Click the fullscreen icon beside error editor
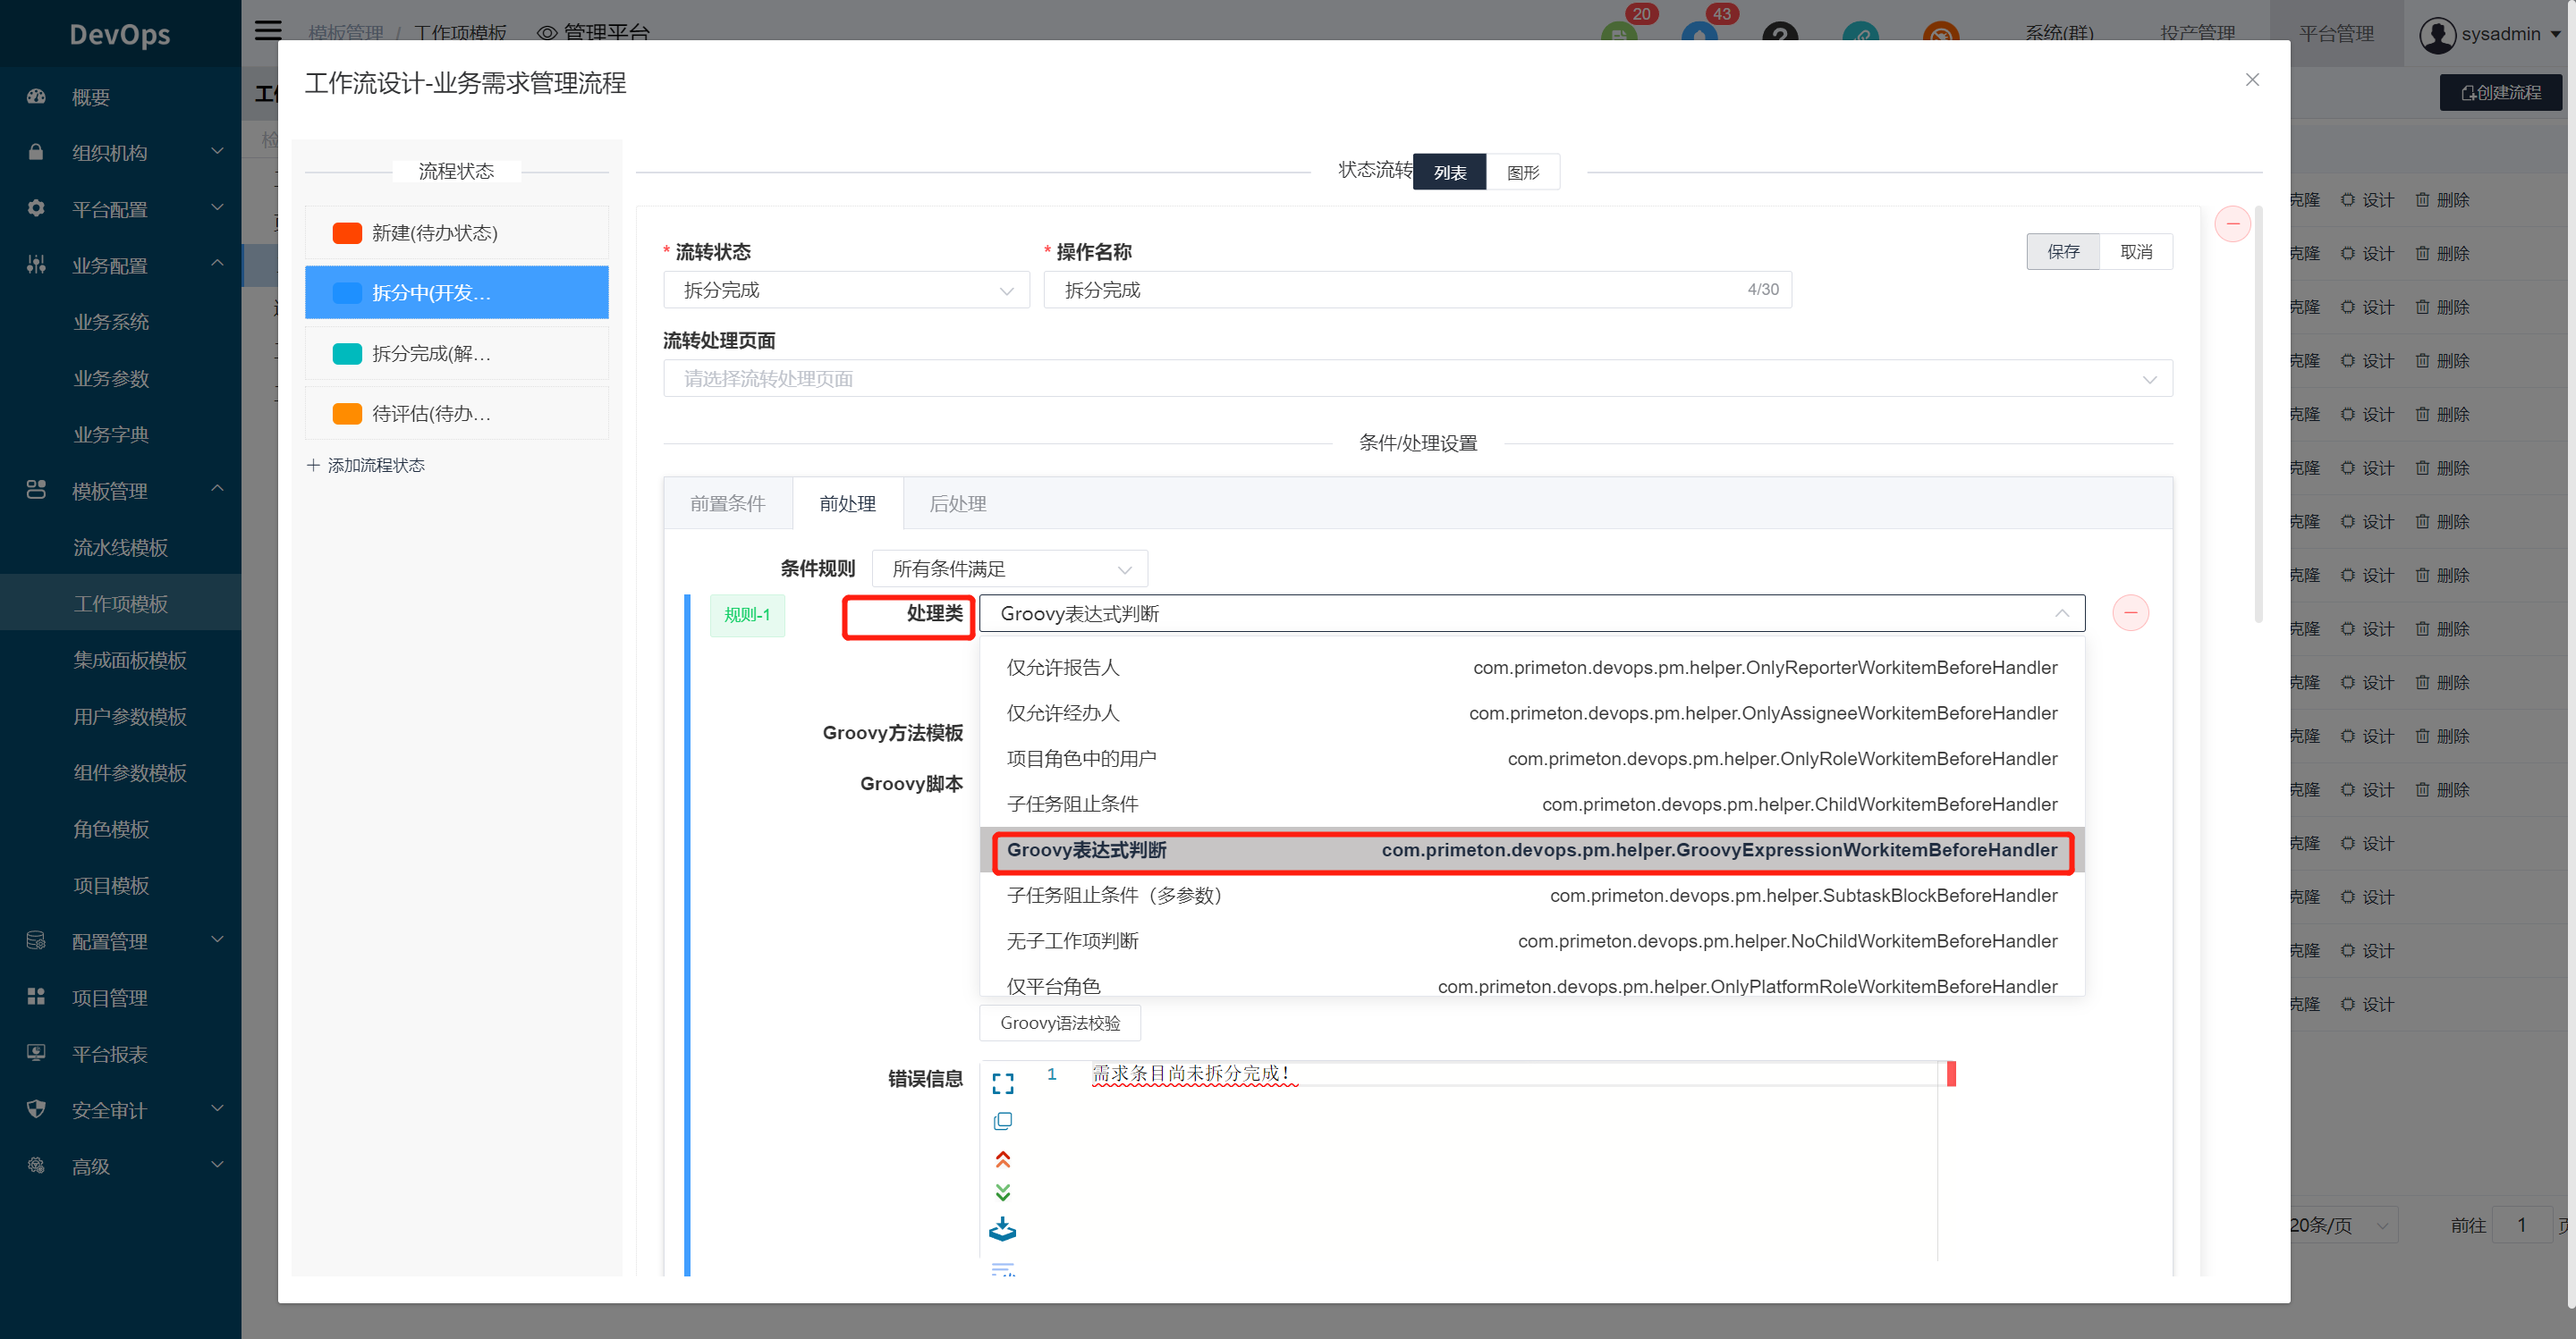This screenshot has width=2576, height=1339. point(1002,1083)
